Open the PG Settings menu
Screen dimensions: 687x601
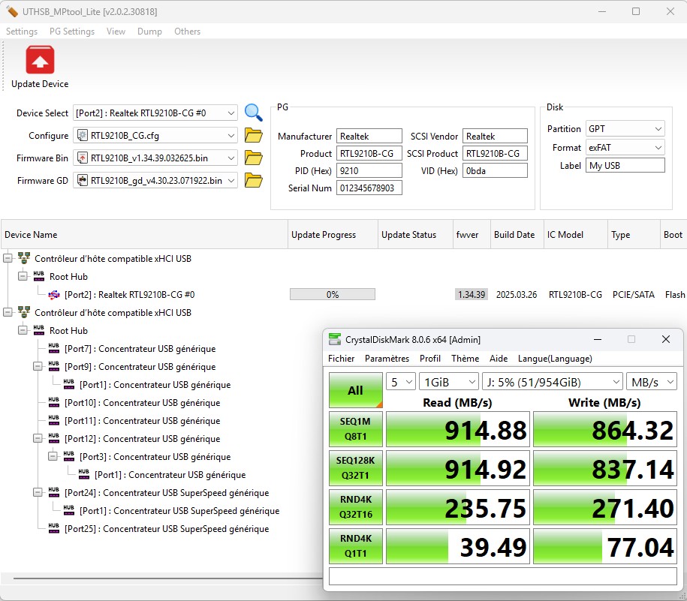pos(72,32)
